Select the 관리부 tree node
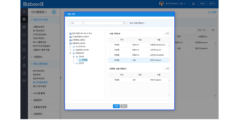Viewport: 239px width, 120px height. [81, 56]
